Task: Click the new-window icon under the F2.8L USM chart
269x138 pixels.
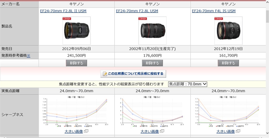Action: pos(162,131)
